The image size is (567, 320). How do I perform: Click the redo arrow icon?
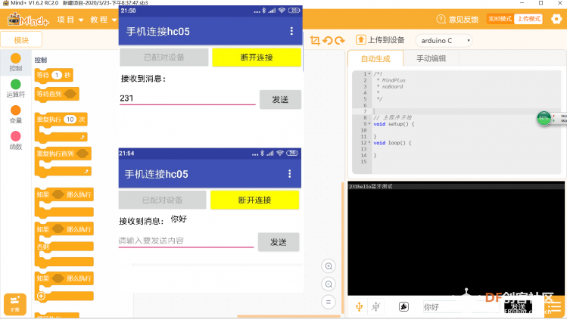[340, 40]
